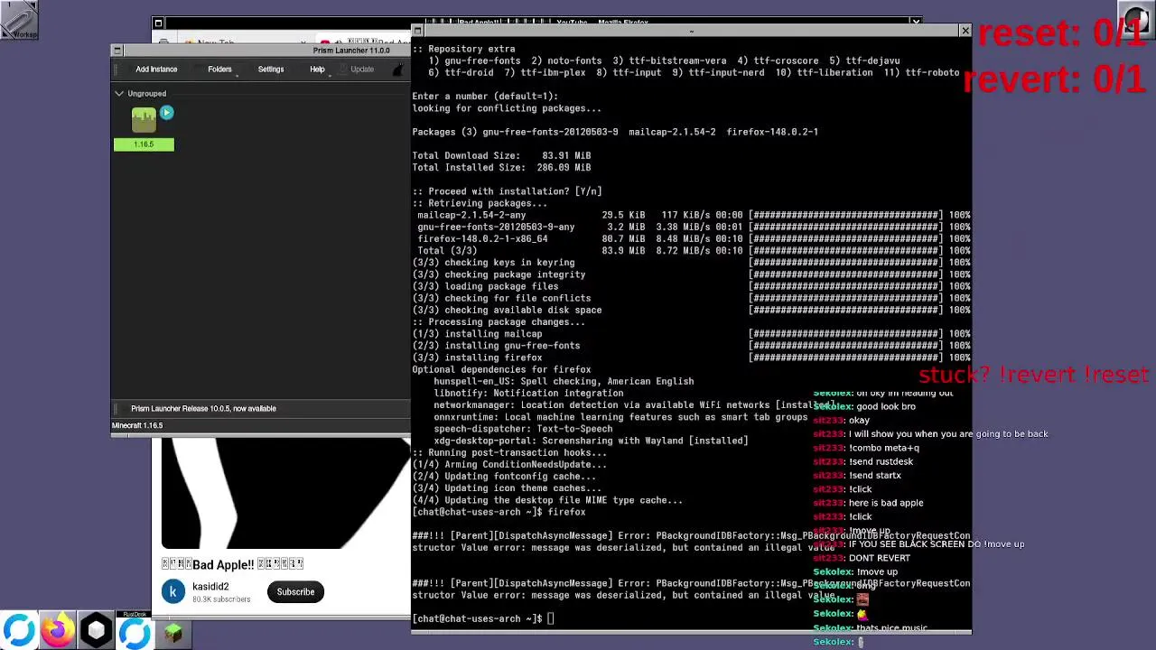The width and height of the screenshot is (1156, 650).
Task: Click the Prism Launcher window menu icon
Action: tap(117, 51)
